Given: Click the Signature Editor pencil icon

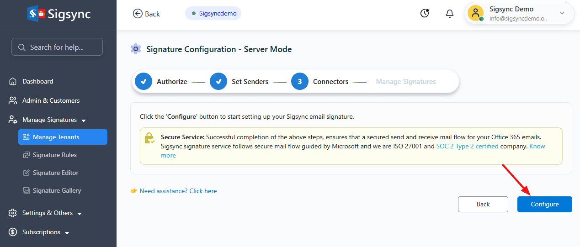Looking at the screenshot, I should (27, 173).
